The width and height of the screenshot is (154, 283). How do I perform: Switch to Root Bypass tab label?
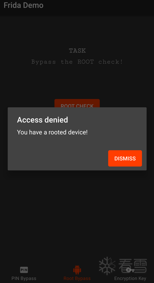77,278
